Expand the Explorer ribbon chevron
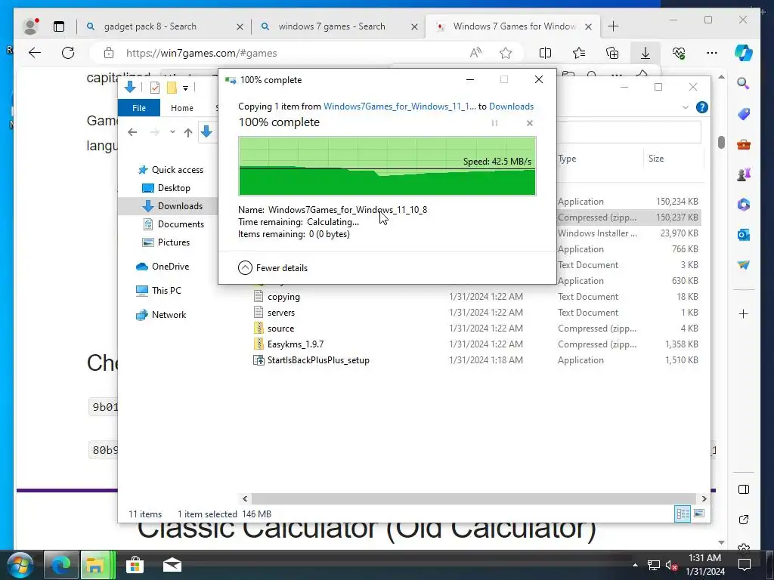 (685, 107)
